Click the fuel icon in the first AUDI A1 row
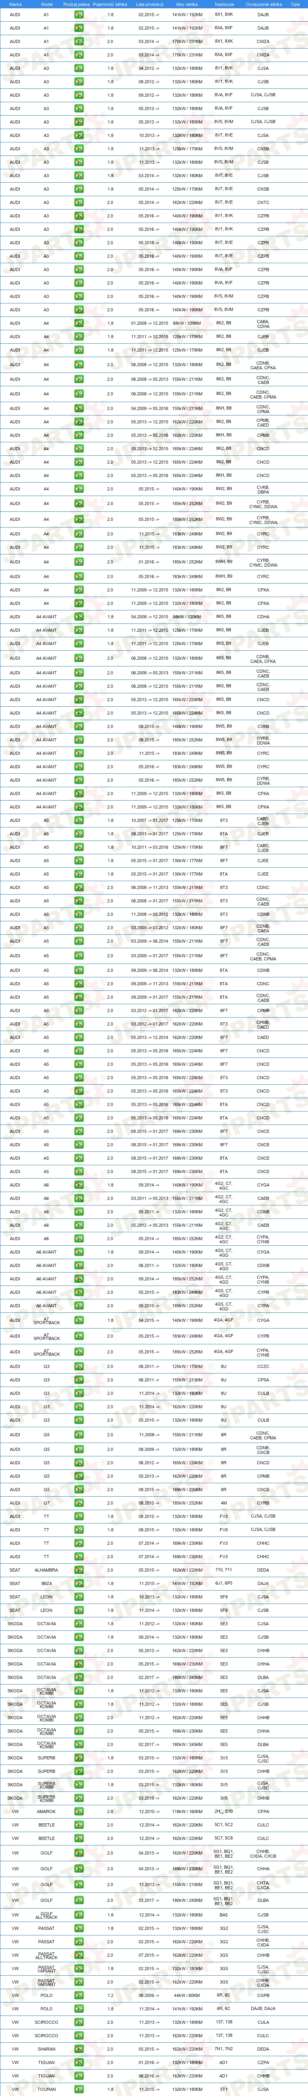 (79, 15)
